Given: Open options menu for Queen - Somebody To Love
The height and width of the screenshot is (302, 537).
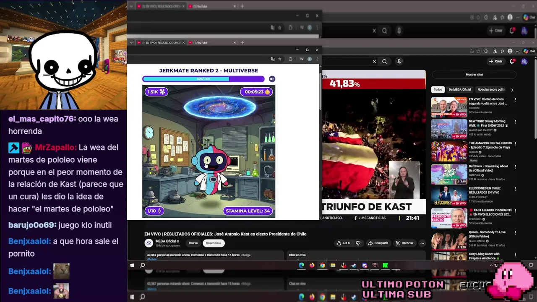Looking at the screenshot, I should [x=516, y=233].
